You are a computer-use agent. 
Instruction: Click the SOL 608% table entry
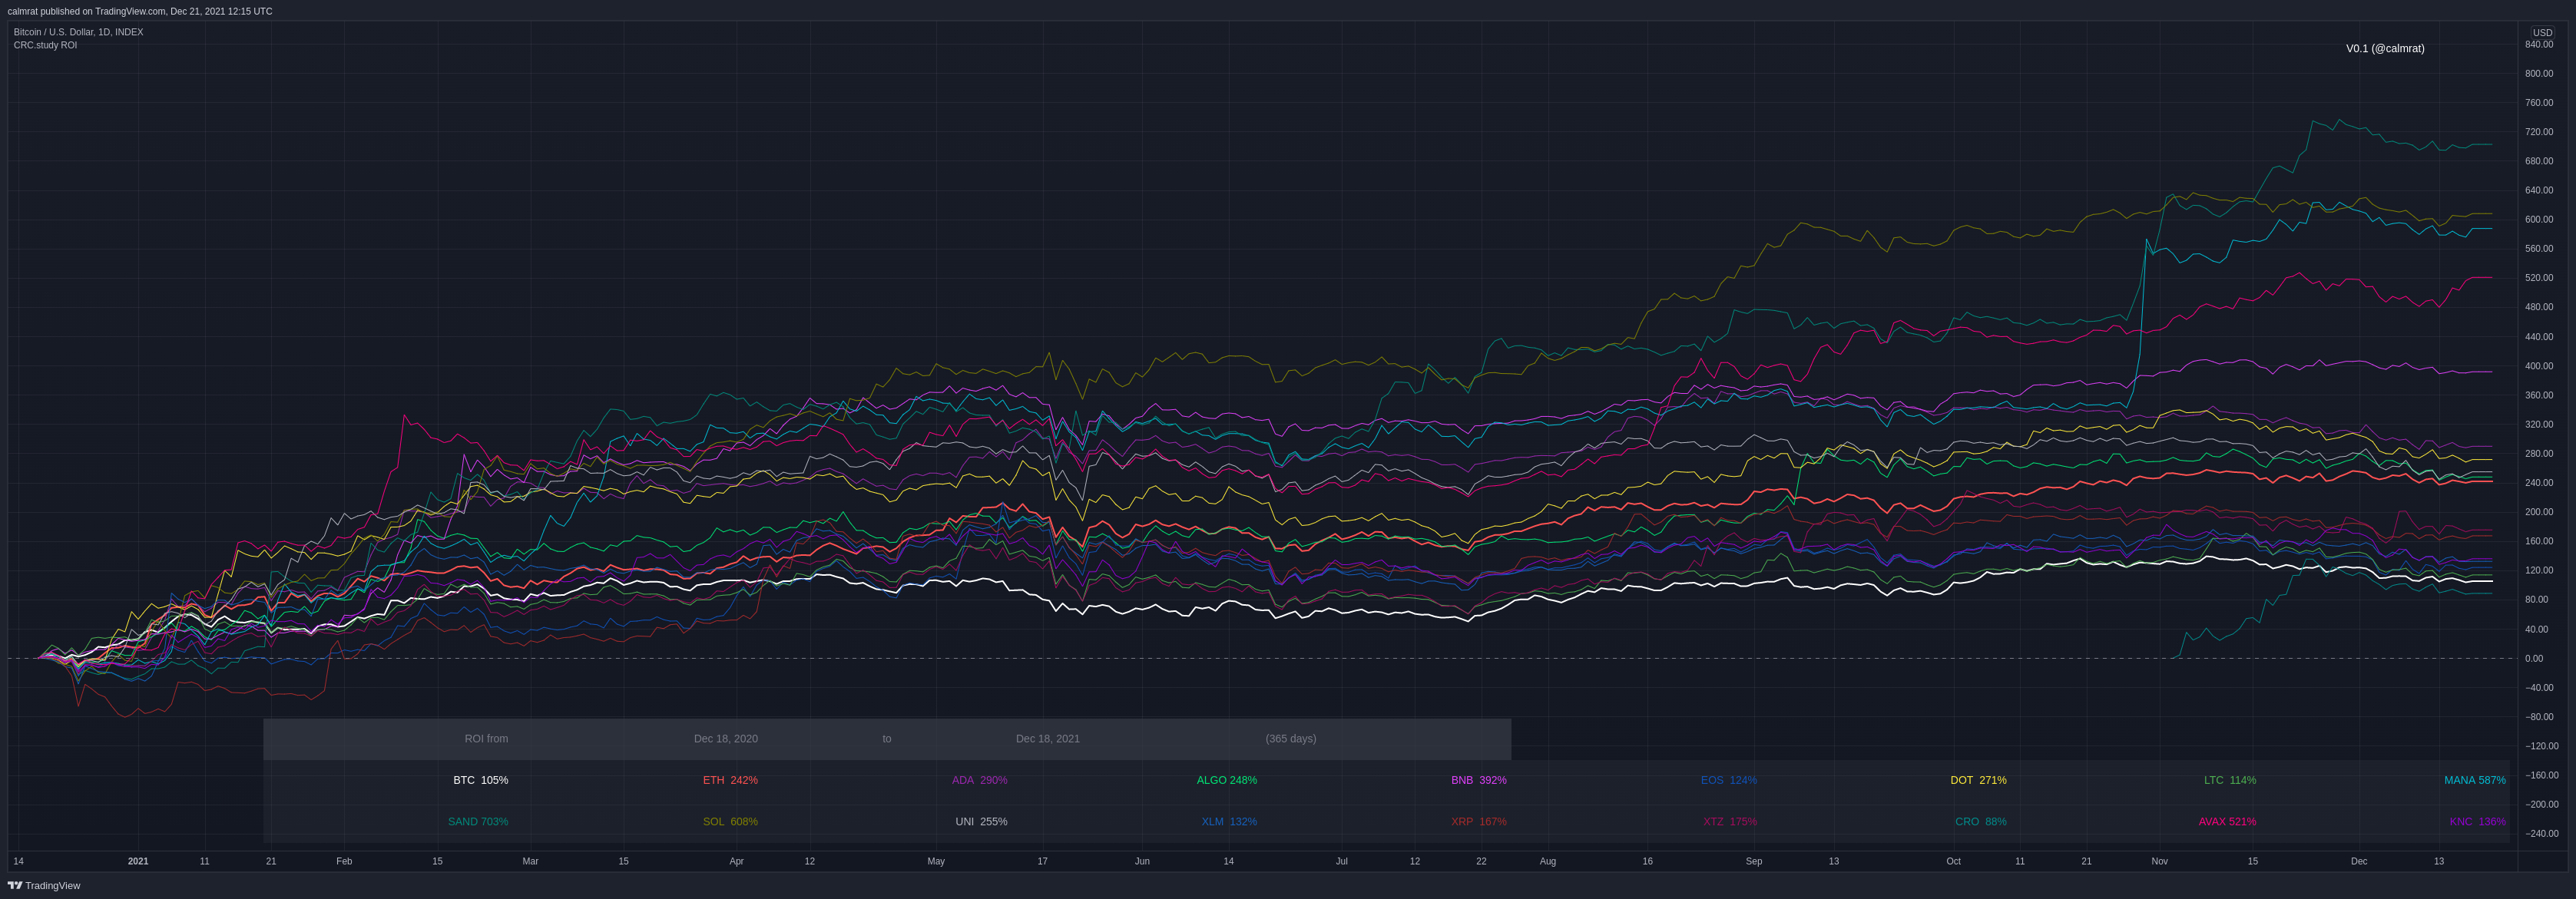(730, 821)
